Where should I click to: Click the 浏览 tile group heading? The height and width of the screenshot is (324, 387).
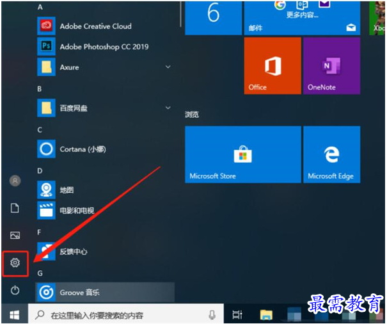pos(192,114)
